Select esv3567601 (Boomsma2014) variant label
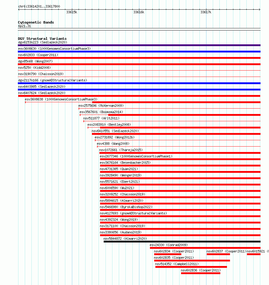The width and height of the screenshot is (269, 285). [x=101, y=112]
